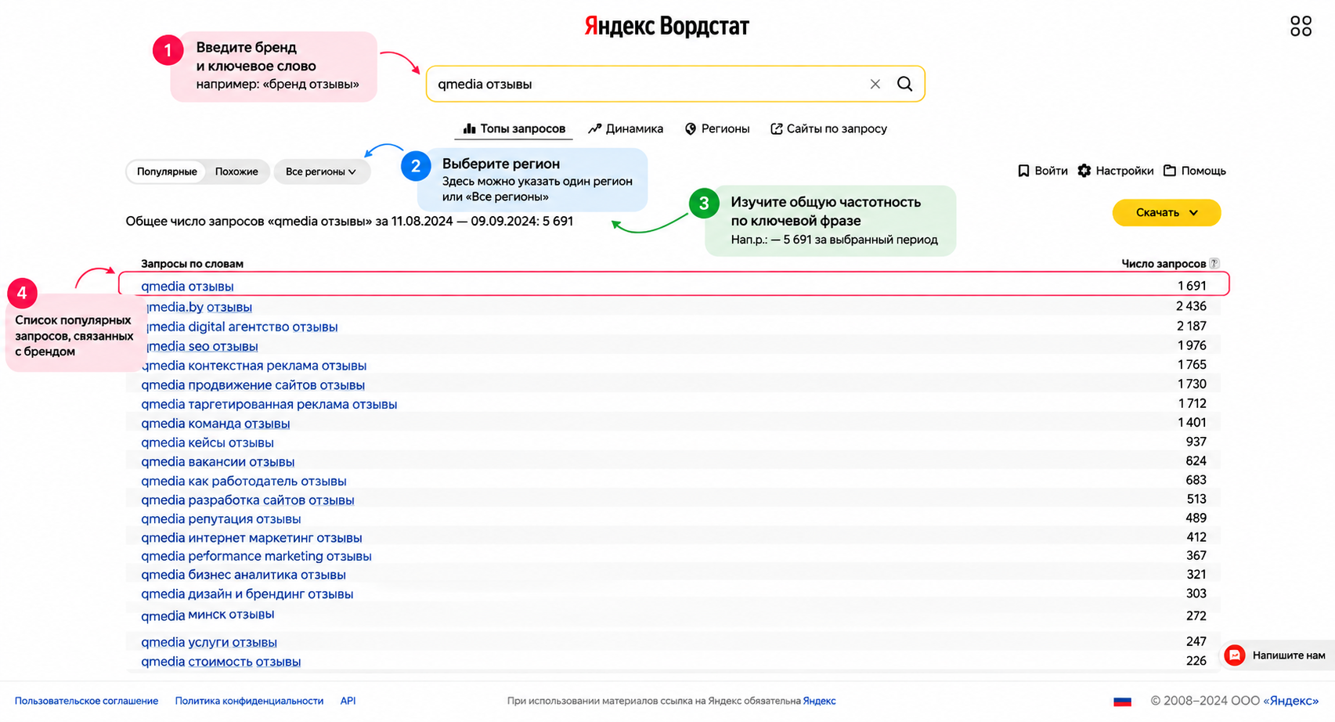Click the Общее число запросов summary line
The image size is (1335, 722).
pyautogui.click(x=349, y=222)
